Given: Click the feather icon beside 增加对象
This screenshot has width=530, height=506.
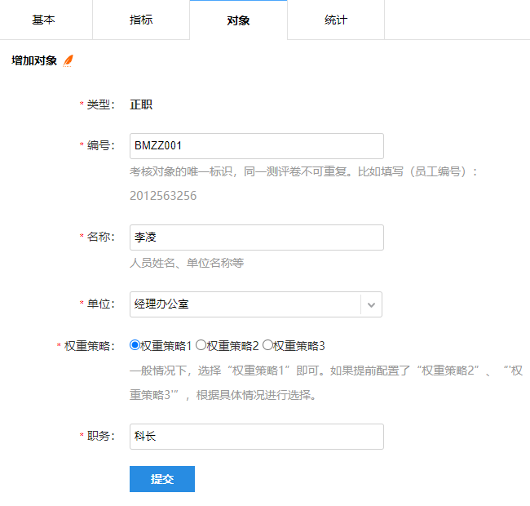Looking at the screenshot, I should [68, 60].
